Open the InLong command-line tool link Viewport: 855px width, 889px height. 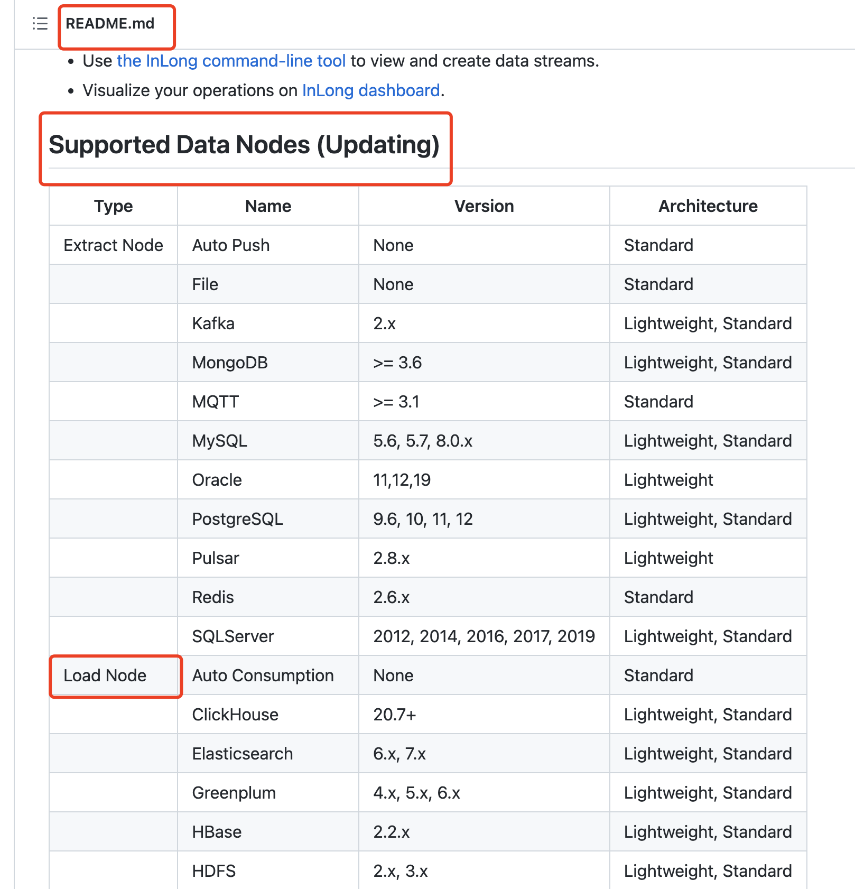pyautogui.click(x=231, y=61)
